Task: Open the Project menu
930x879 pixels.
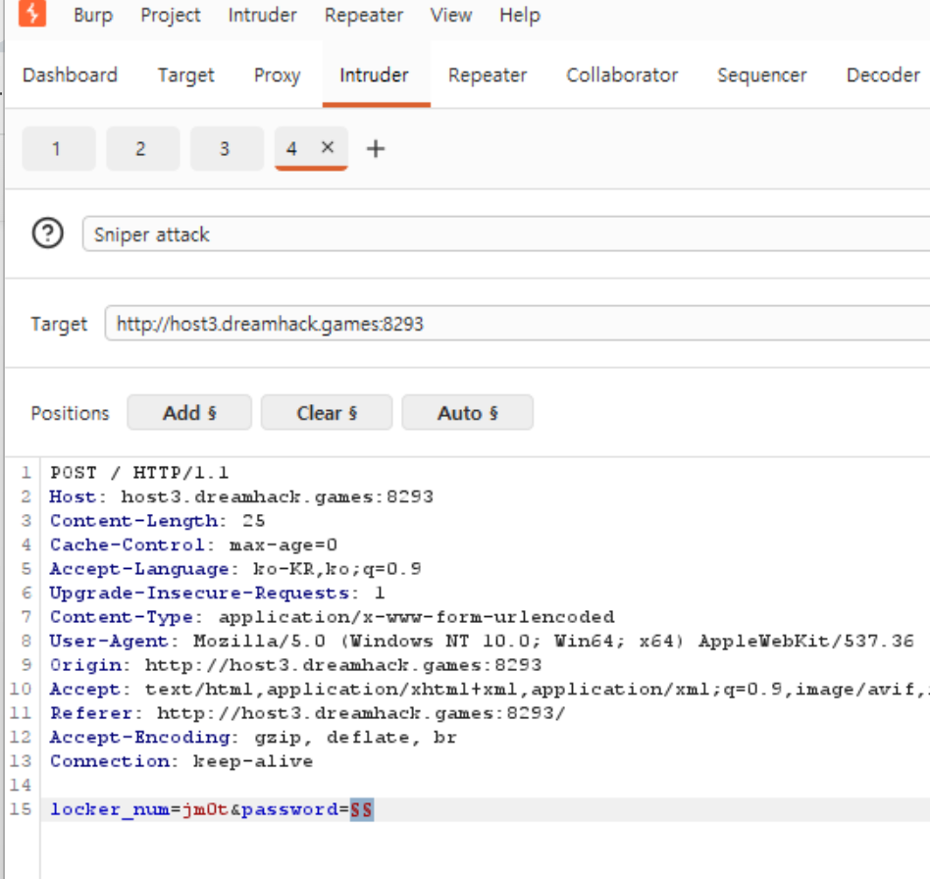Action: pyautogui.click(x=171, y=15)
